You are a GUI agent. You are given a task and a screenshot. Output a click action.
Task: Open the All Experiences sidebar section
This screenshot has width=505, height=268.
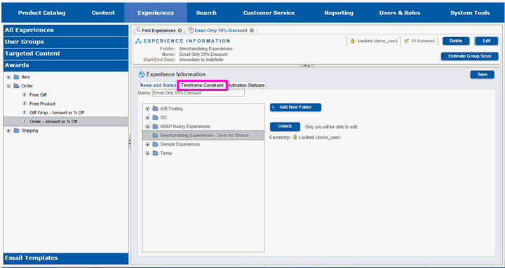coord(66,30)
